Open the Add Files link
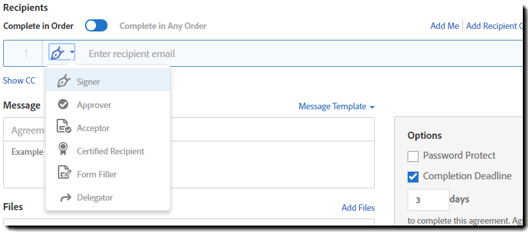 coord(358,208)
